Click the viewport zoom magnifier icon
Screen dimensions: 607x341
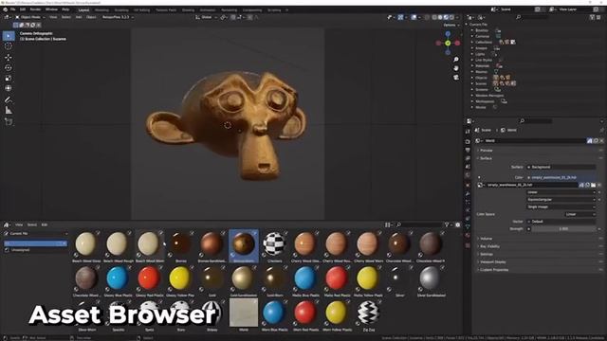(456, 59)
